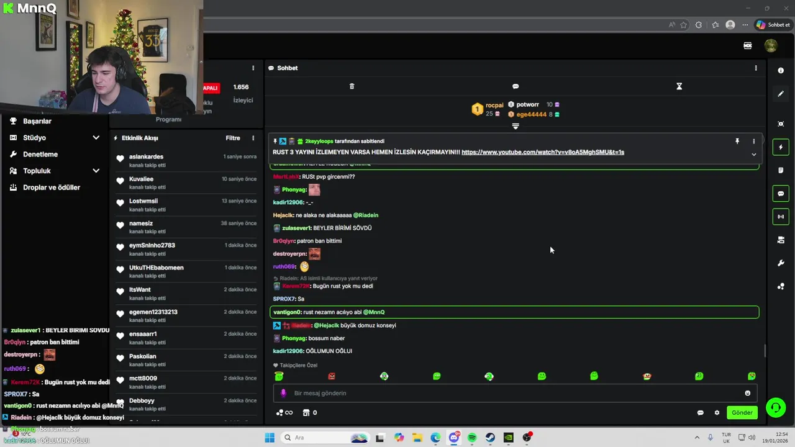The height and width of the screenshot is (447, 795).
Task: Click the highlighted vantigon0 chat message
Action: pyautogui.click(x=514, y=312)
